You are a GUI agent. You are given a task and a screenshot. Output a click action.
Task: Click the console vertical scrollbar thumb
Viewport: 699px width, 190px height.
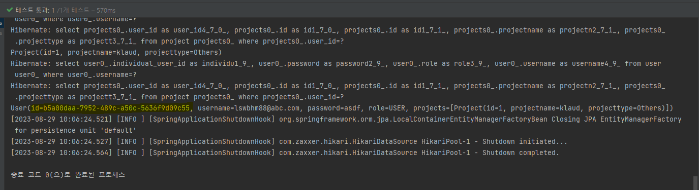(x=695, y=182)
